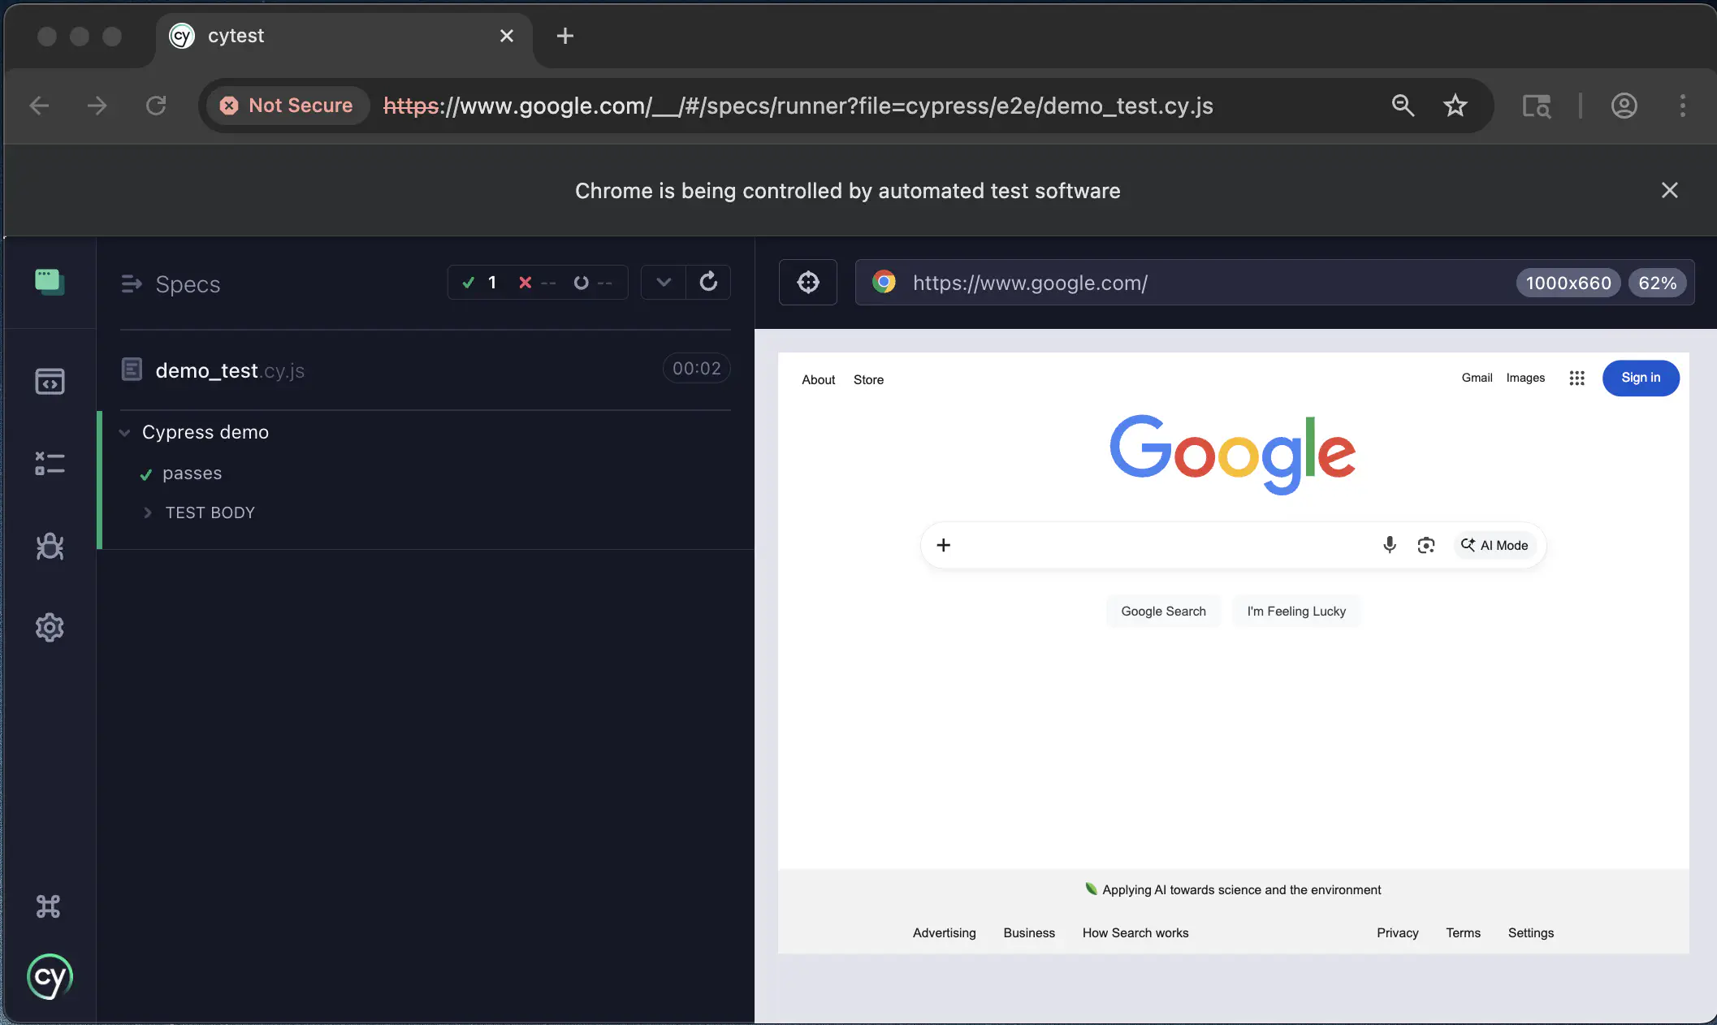Click the About link on Google

[x=818, y=379]
